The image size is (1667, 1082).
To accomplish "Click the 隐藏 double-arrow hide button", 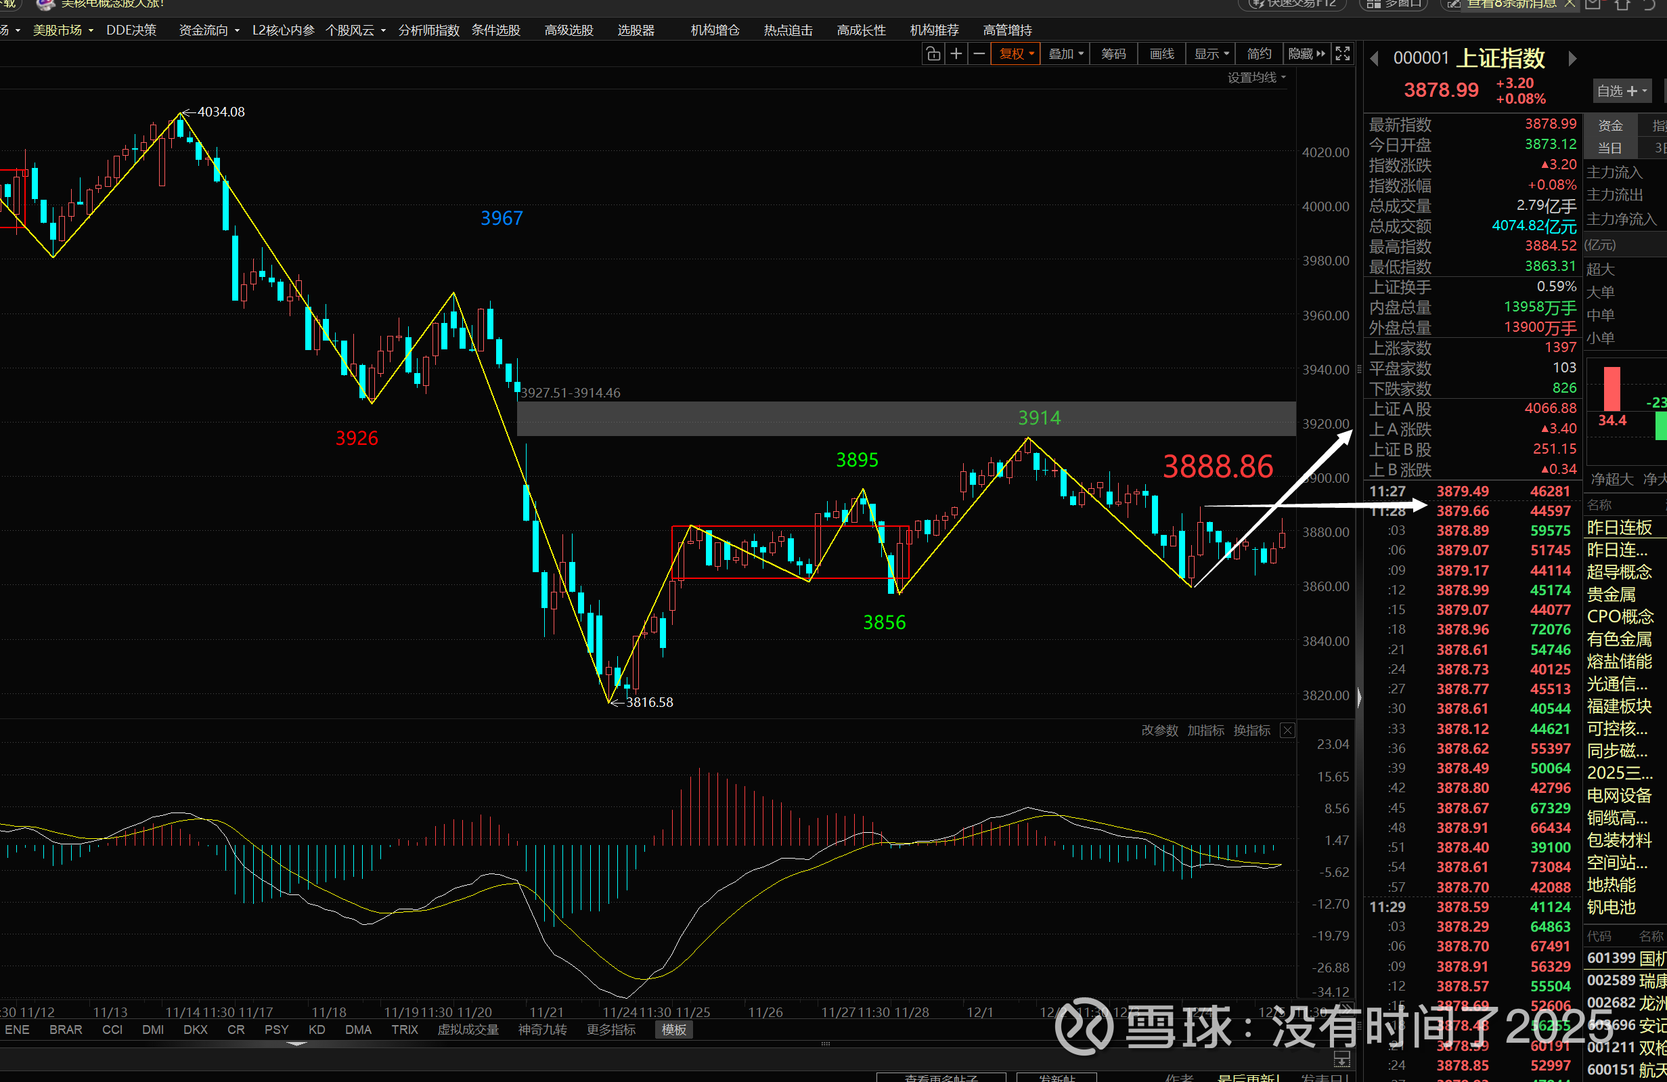I will click(x=1306, y=54).
